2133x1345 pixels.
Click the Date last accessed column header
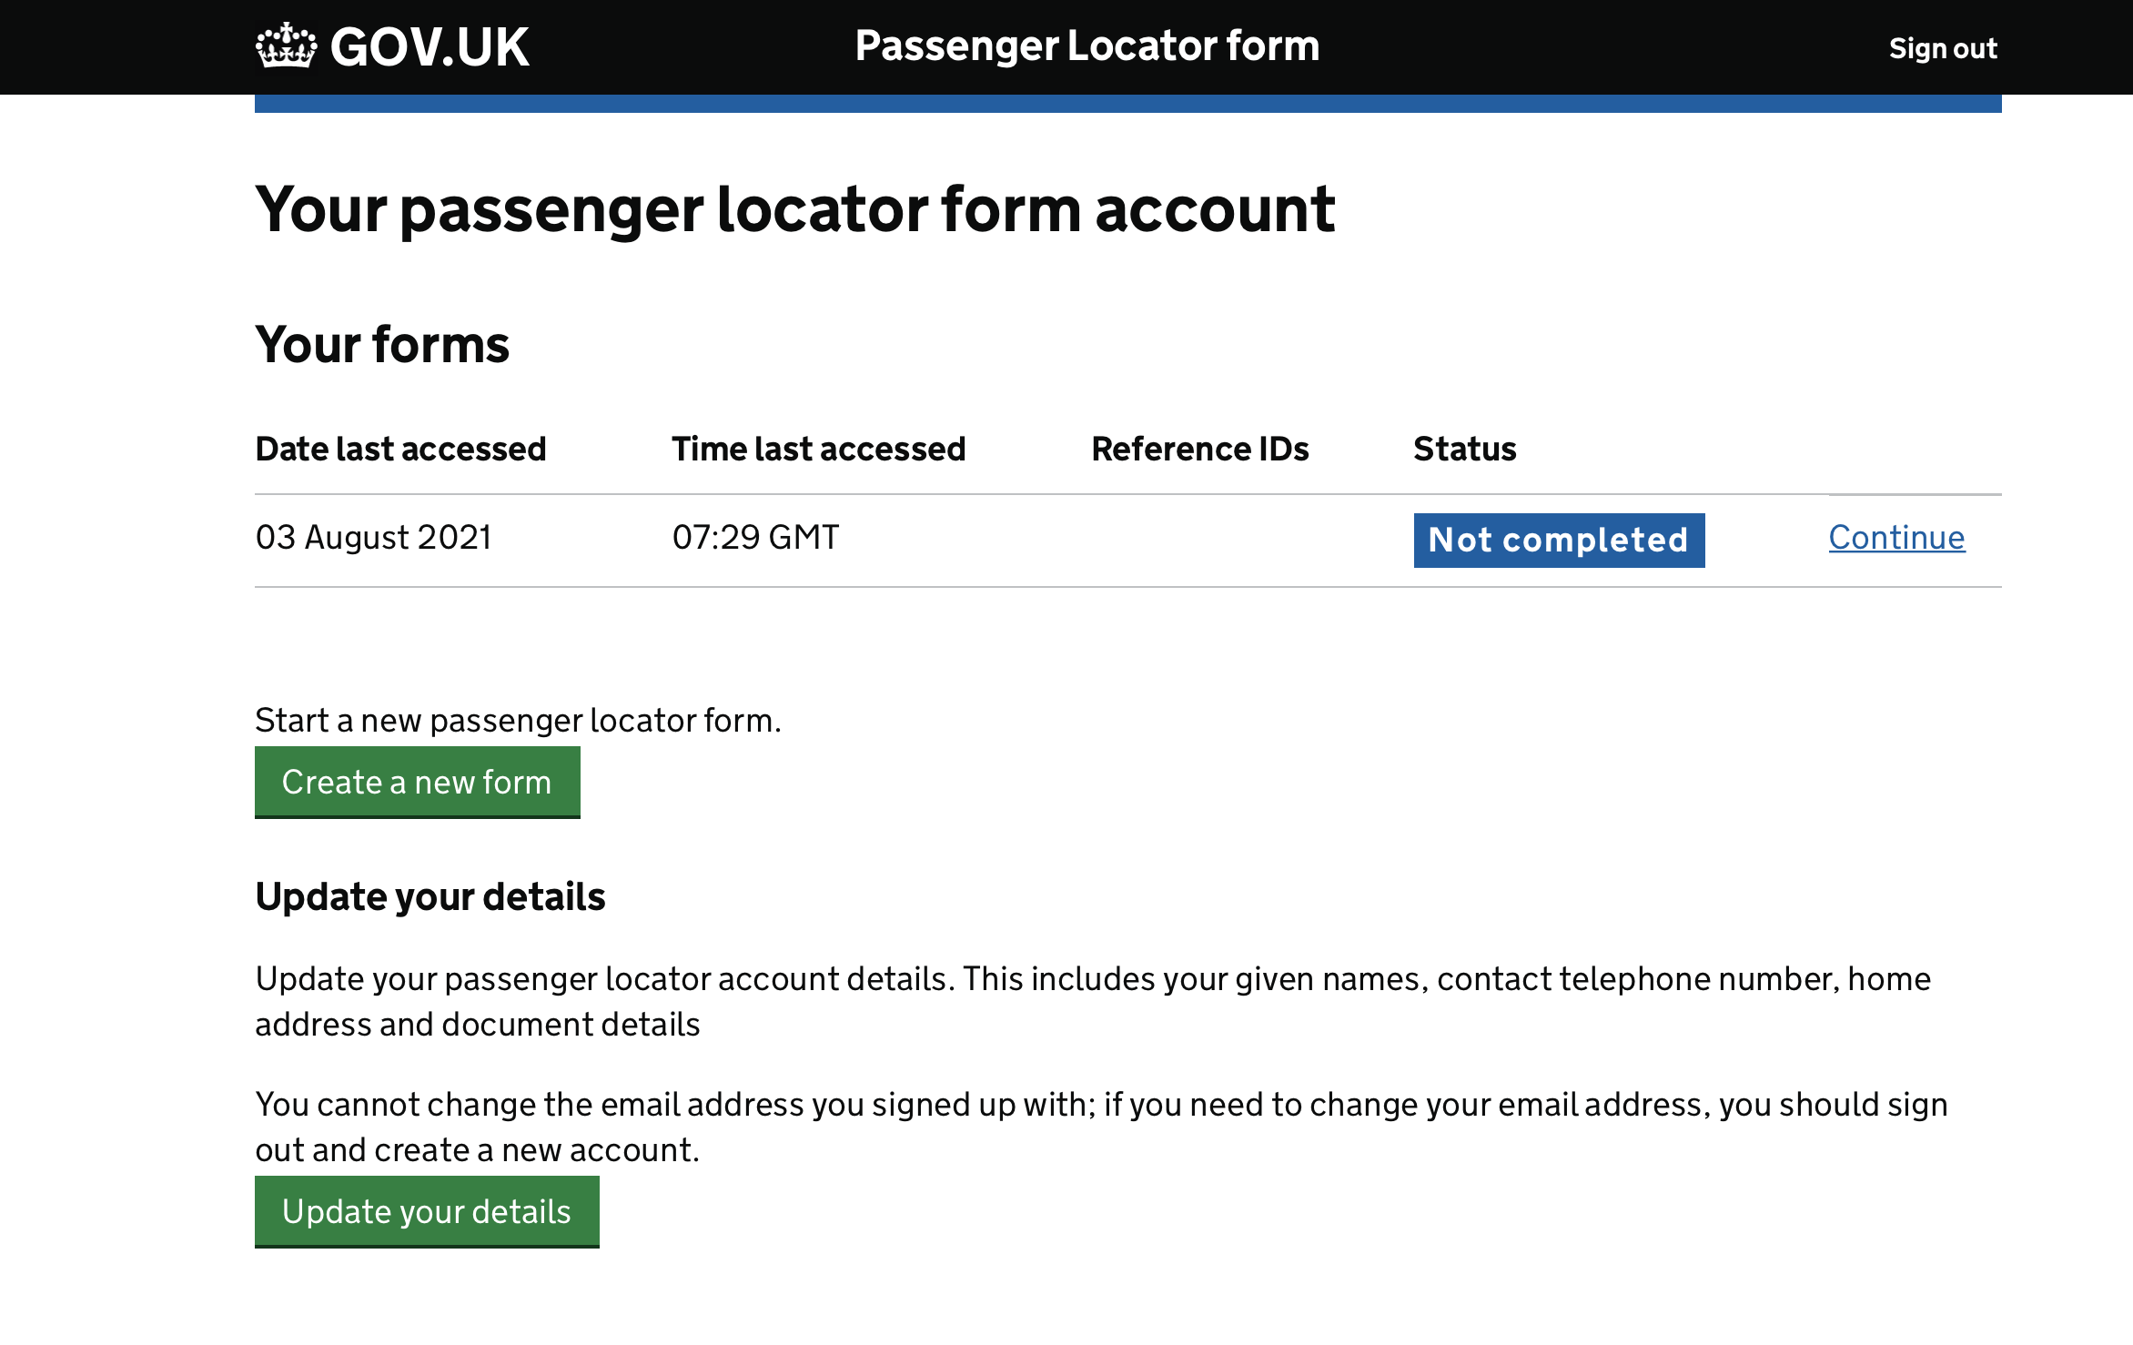point(400,449)
